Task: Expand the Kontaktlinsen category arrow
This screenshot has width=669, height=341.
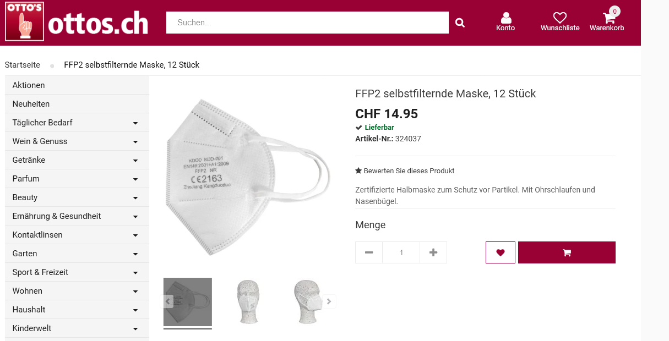Action: tap(135, 235)
